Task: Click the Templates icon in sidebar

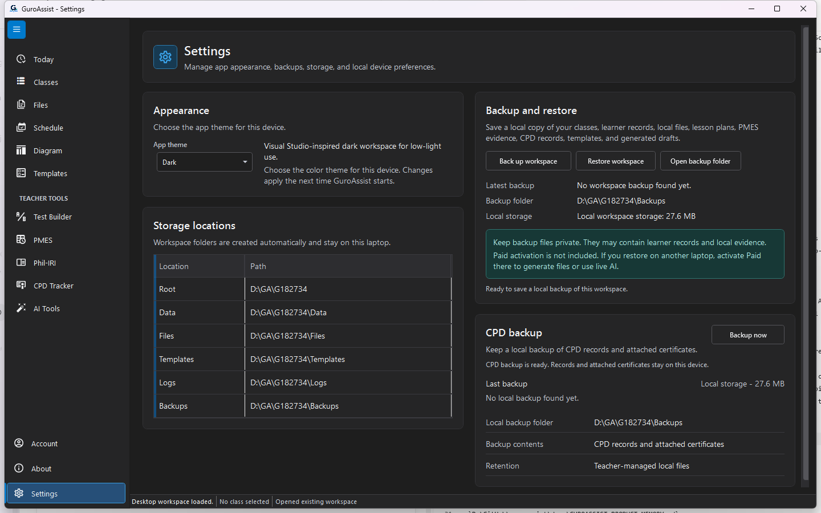Action: tap(21, 173)
